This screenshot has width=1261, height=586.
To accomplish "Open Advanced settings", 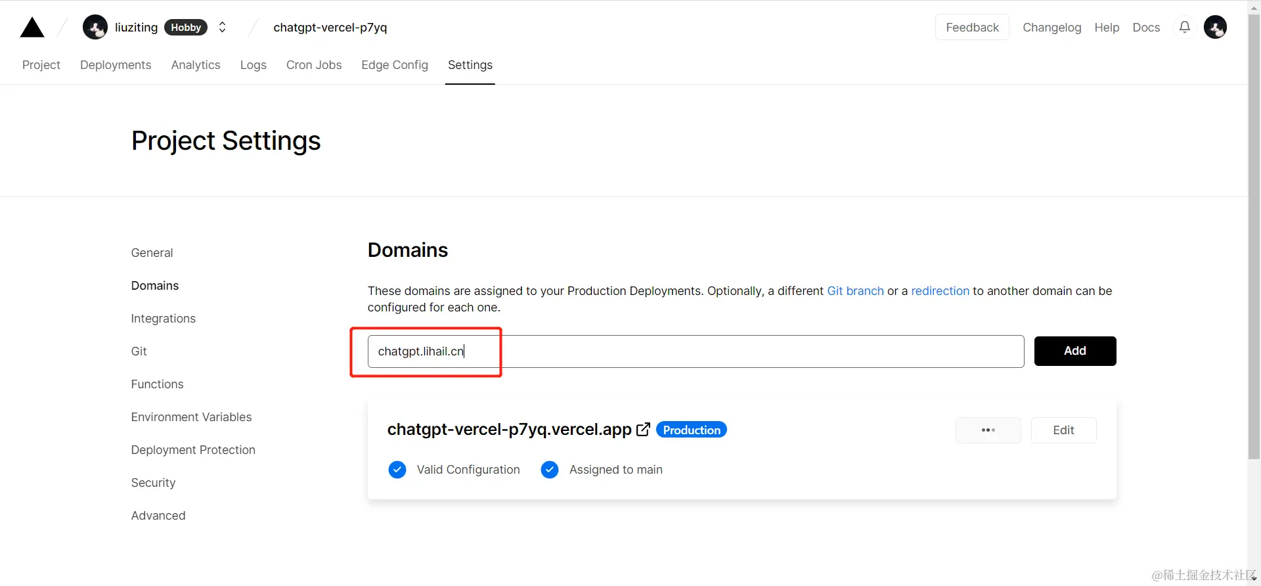I will (158, 516).
